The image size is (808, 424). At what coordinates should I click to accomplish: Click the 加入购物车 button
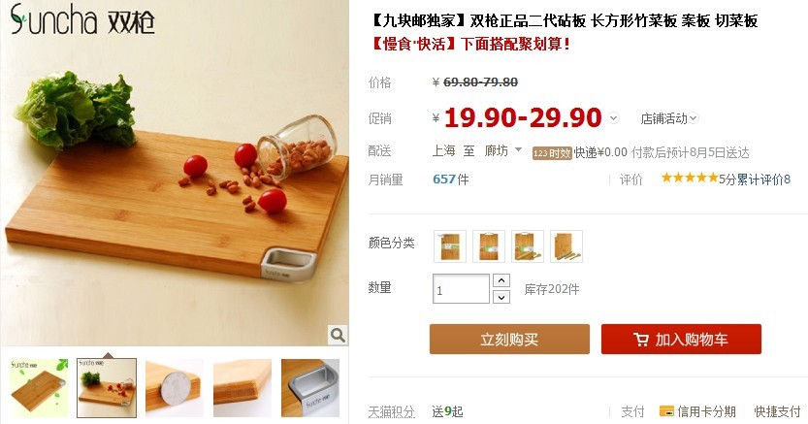[x=681, y=339]
